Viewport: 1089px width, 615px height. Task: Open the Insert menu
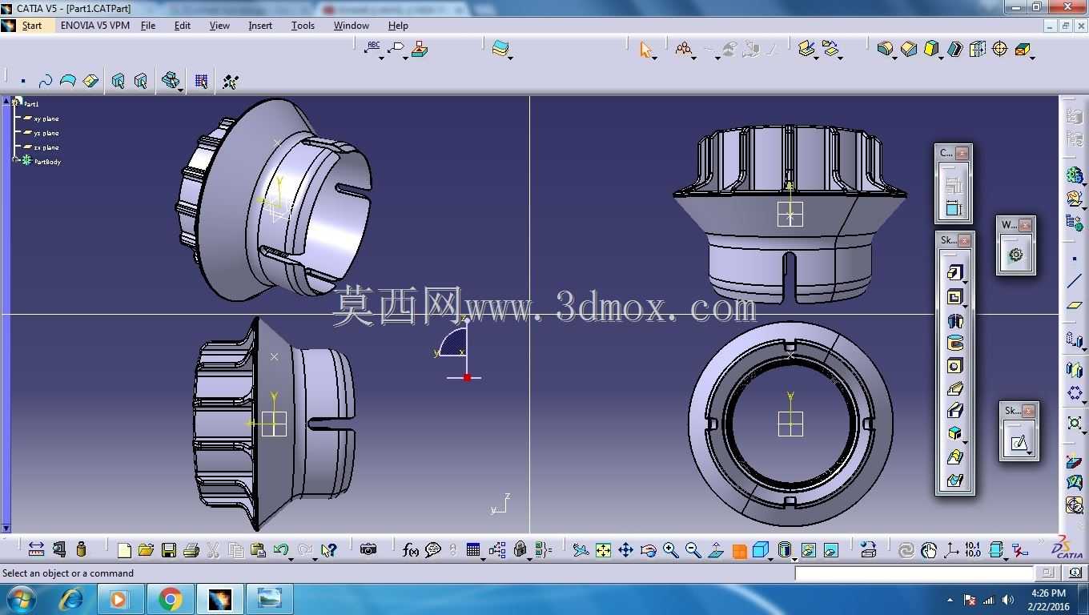(260, 26)
